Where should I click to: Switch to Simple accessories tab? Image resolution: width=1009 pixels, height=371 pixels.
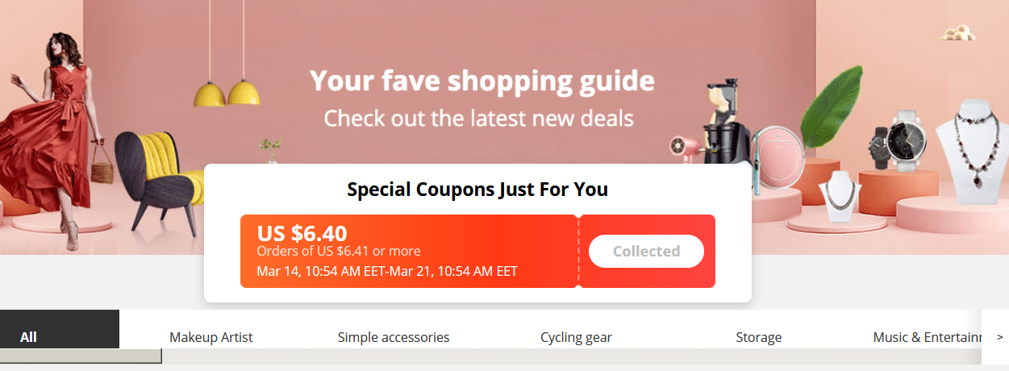(394, 337)
